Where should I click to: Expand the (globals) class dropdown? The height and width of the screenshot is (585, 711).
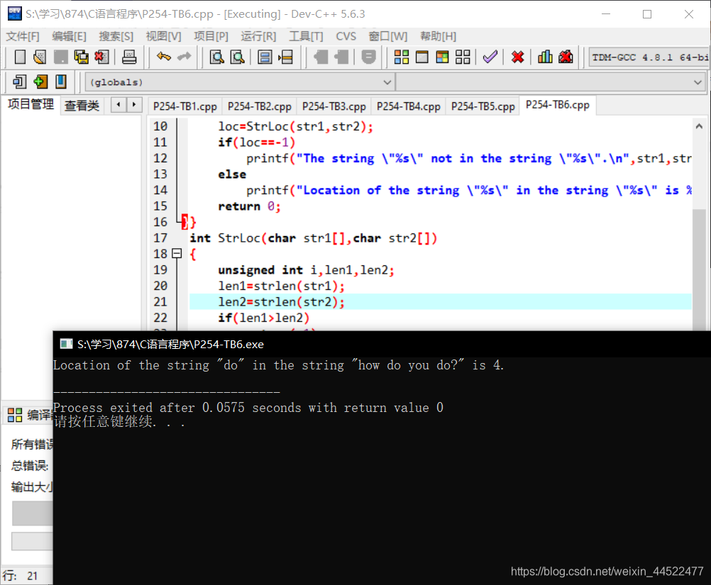(387, 82)
